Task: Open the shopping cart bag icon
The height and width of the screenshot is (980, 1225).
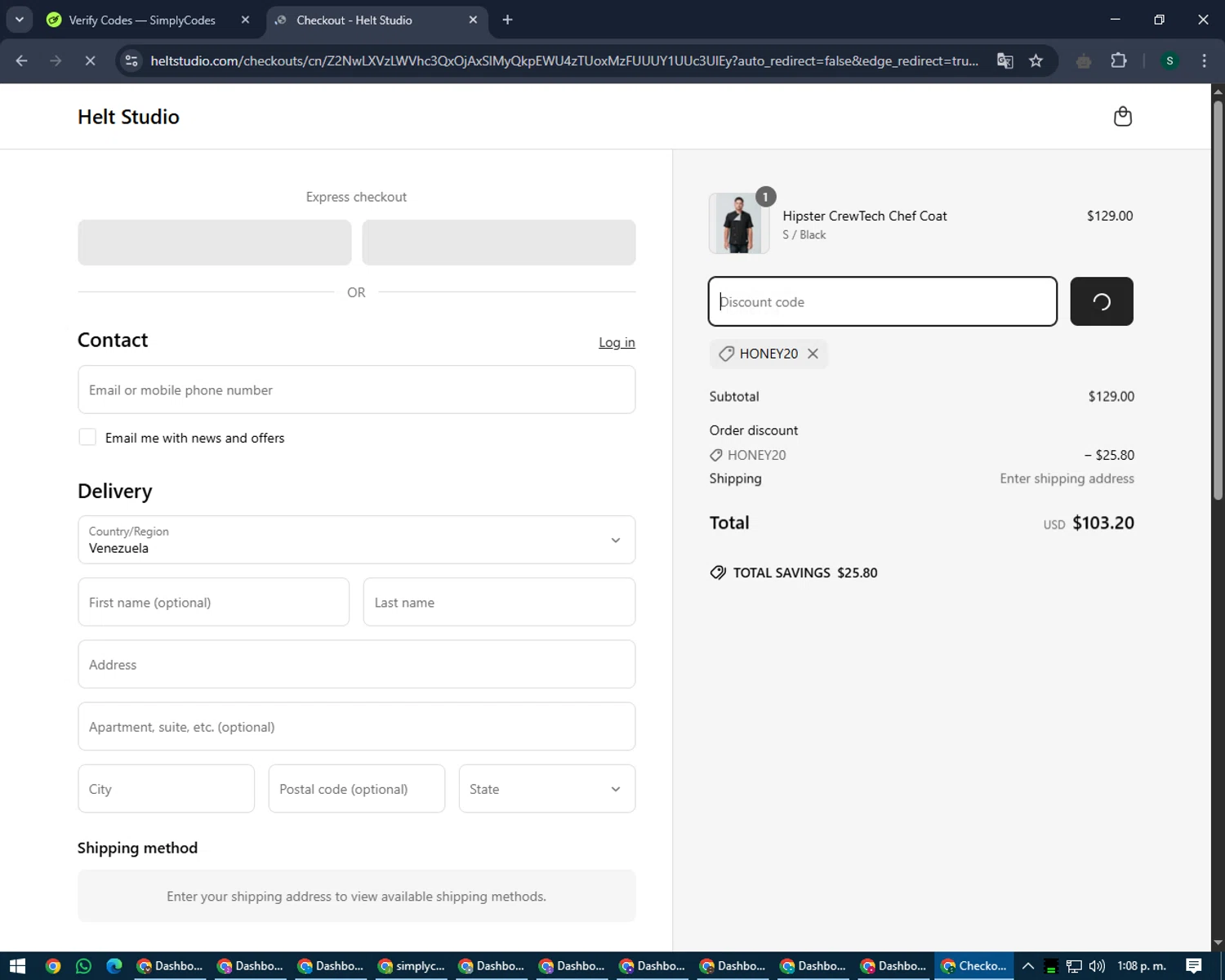Action: click(x=1123, y=117)
